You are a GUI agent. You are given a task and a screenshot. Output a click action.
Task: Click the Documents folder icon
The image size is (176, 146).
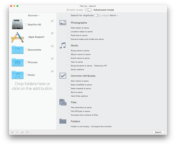point(18,50)
